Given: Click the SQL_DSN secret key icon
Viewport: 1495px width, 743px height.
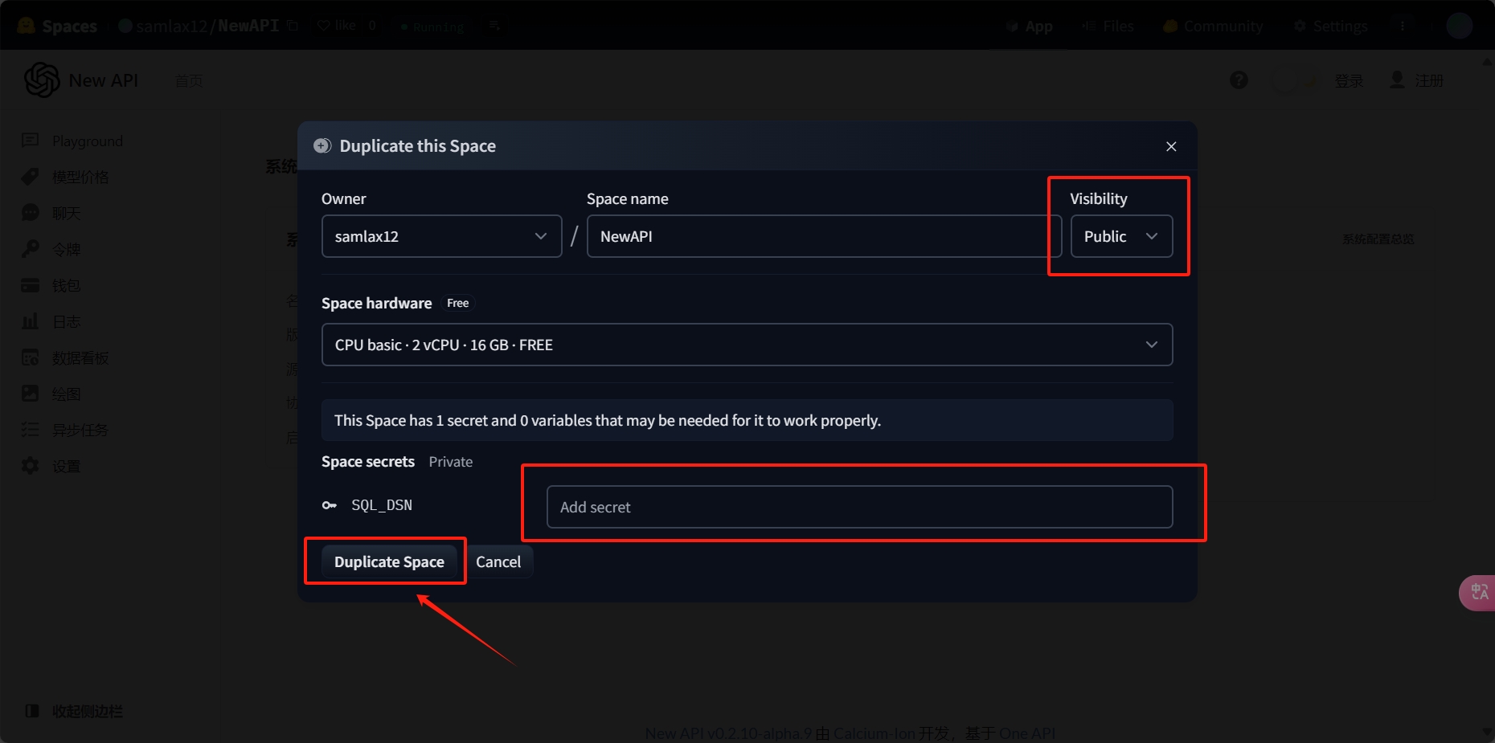Looking at the screenshot, I should pos(329,505).
